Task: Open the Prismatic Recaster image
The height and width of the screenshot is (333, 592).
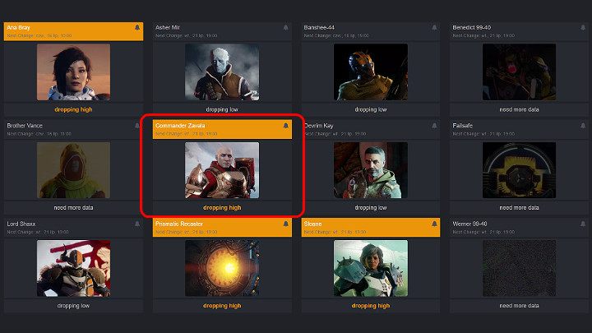Action: point(222,268)
